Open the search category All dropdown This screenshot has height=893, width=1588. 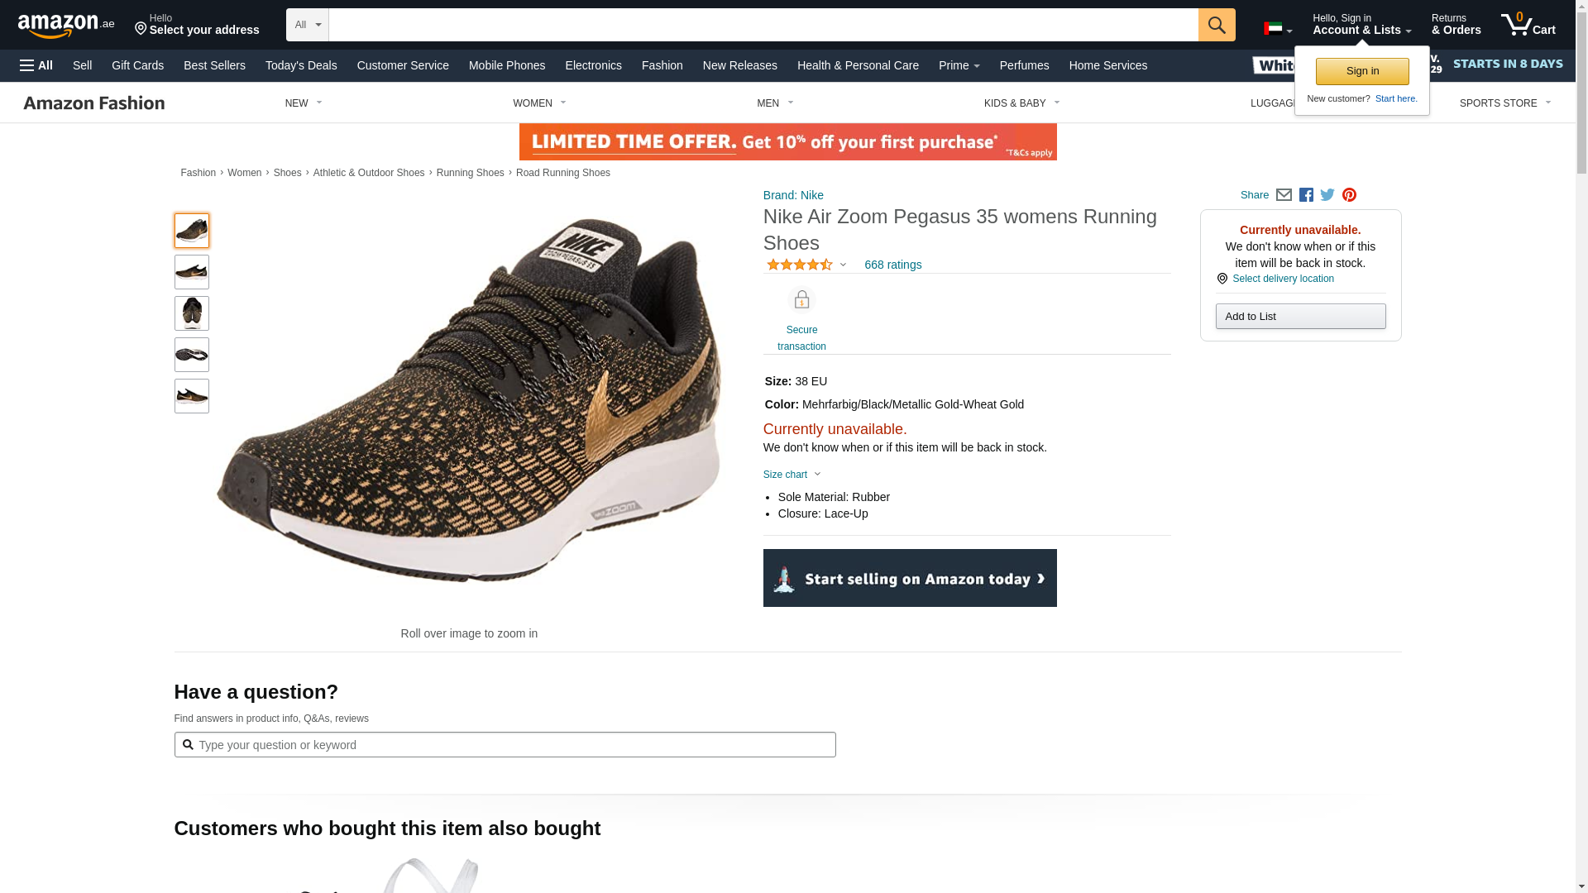pyautogui.click(x=307, y=25)
